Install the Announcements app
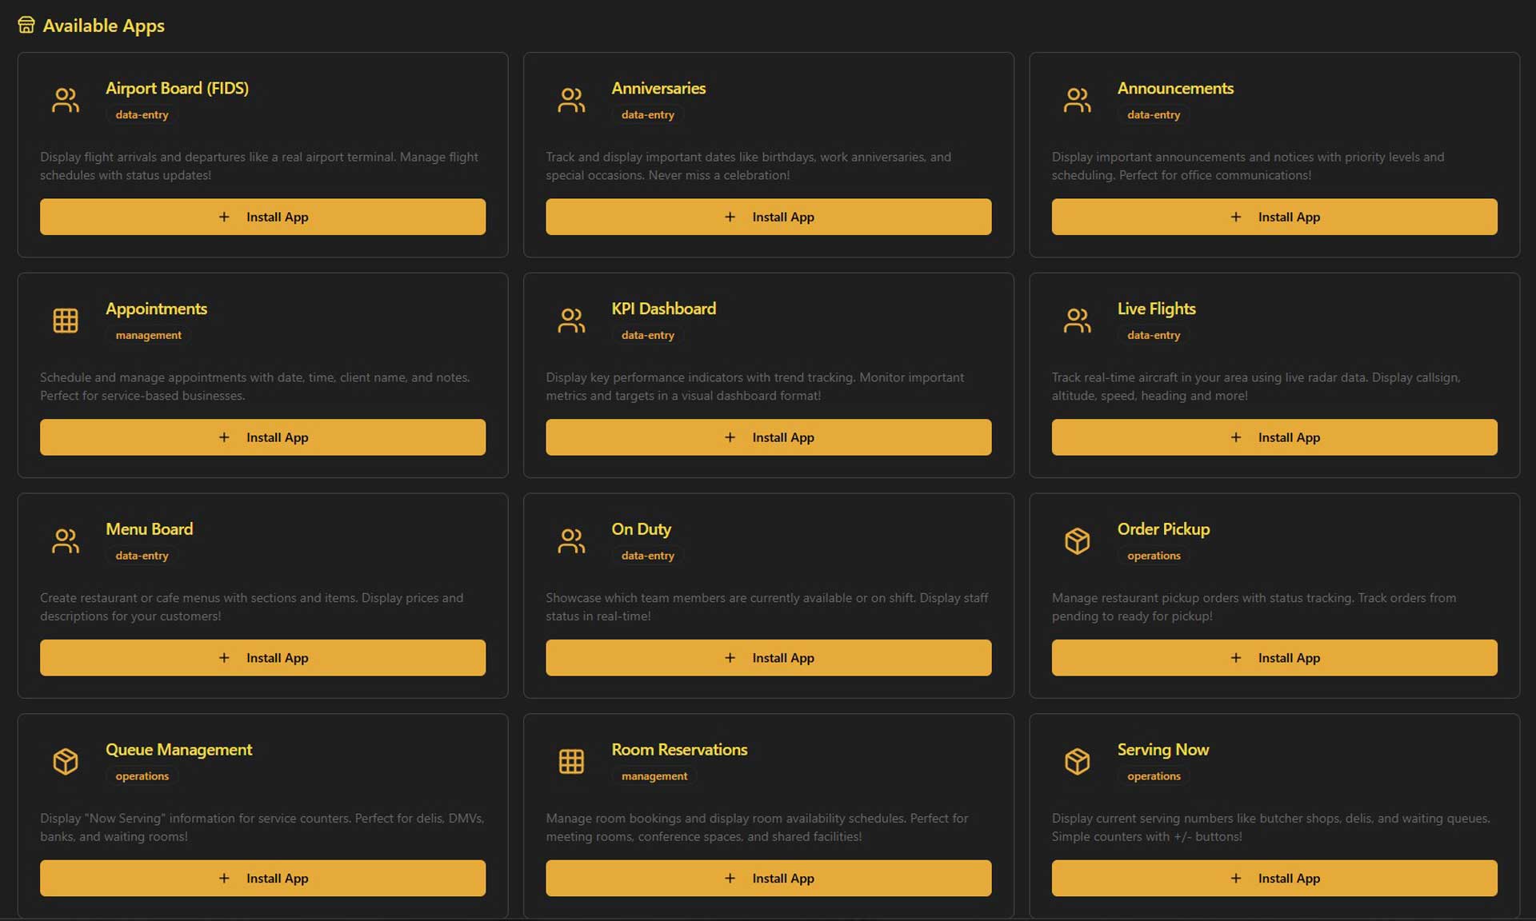Image resolution: width=1536 pixels, height=921 pixels. (x=1274, y=217)
